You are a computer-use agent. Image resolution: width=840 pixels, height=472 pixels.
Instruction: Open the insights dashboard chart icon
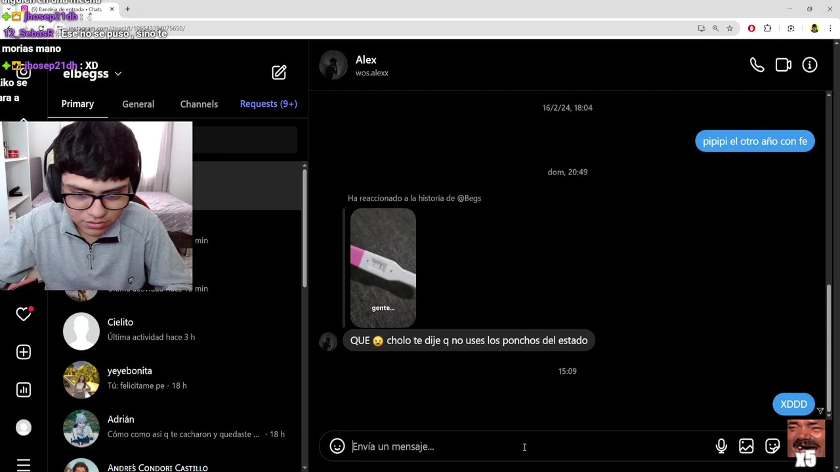coord(24,390)
